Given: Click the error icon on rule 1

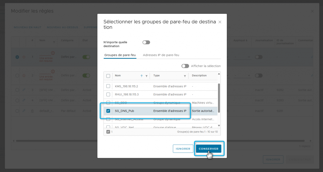Looking at the screenshot, I should click(24, 57).
